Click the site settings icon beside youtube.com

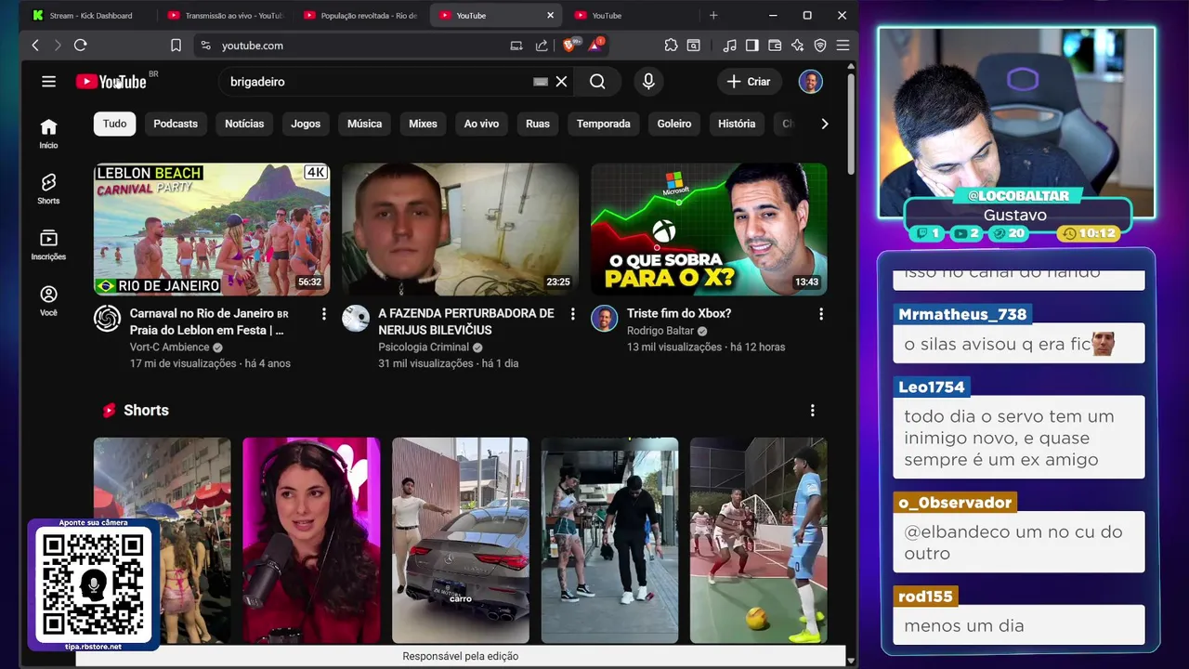point(205,46)
